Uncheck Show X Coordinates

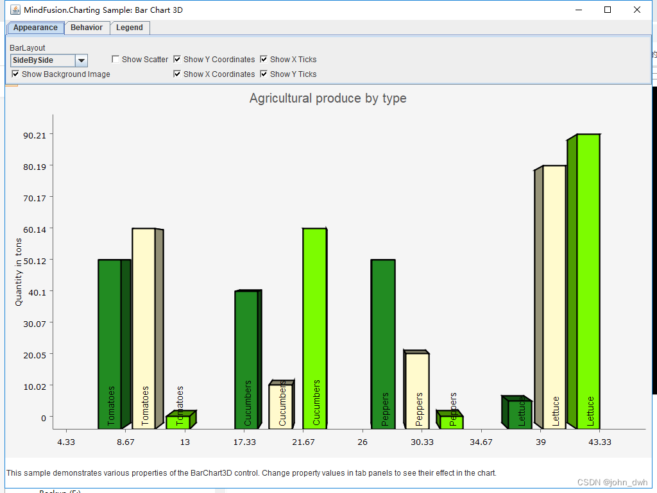pyautogui.click(x=177, y=74)
